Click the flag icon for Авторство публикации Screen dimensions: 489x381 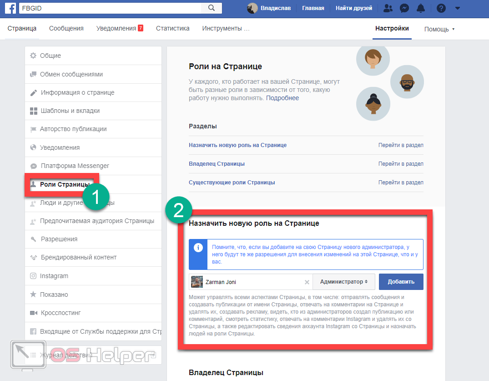point(33,129)
